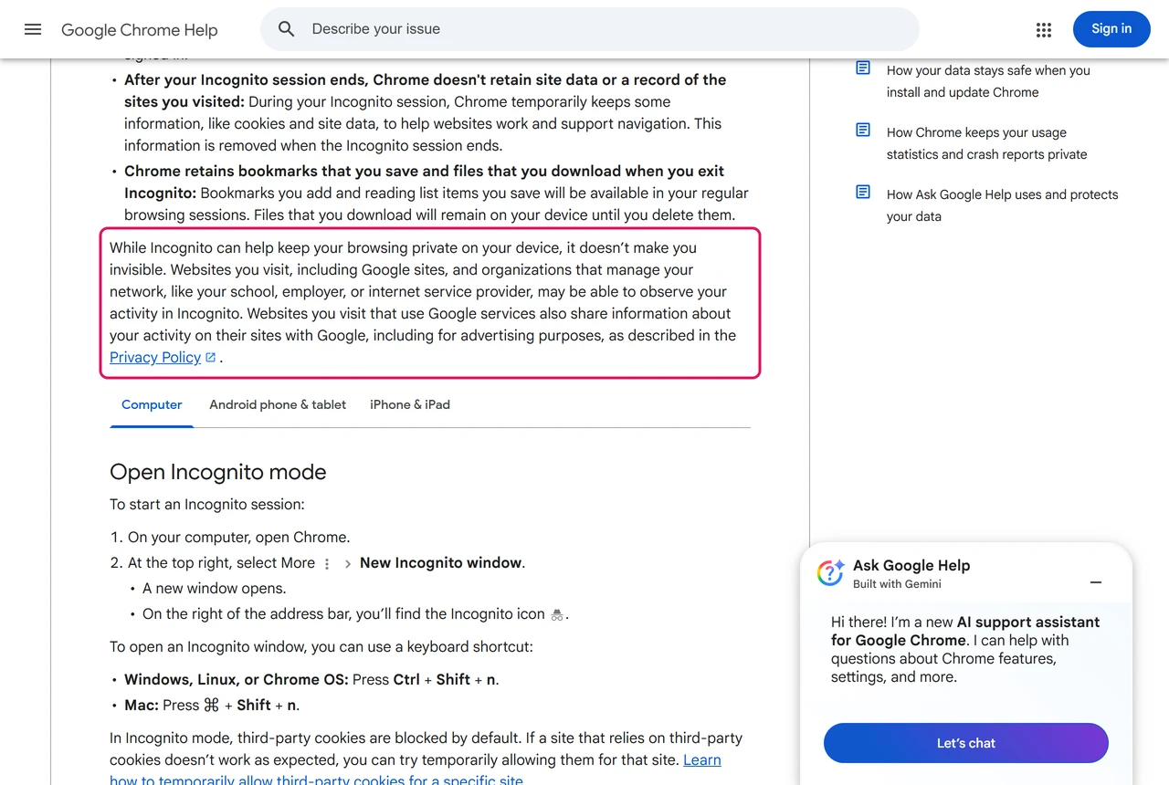Minimize the Ask Google Help panel
The image size is (1169, 785).
tap(1096, 582)
